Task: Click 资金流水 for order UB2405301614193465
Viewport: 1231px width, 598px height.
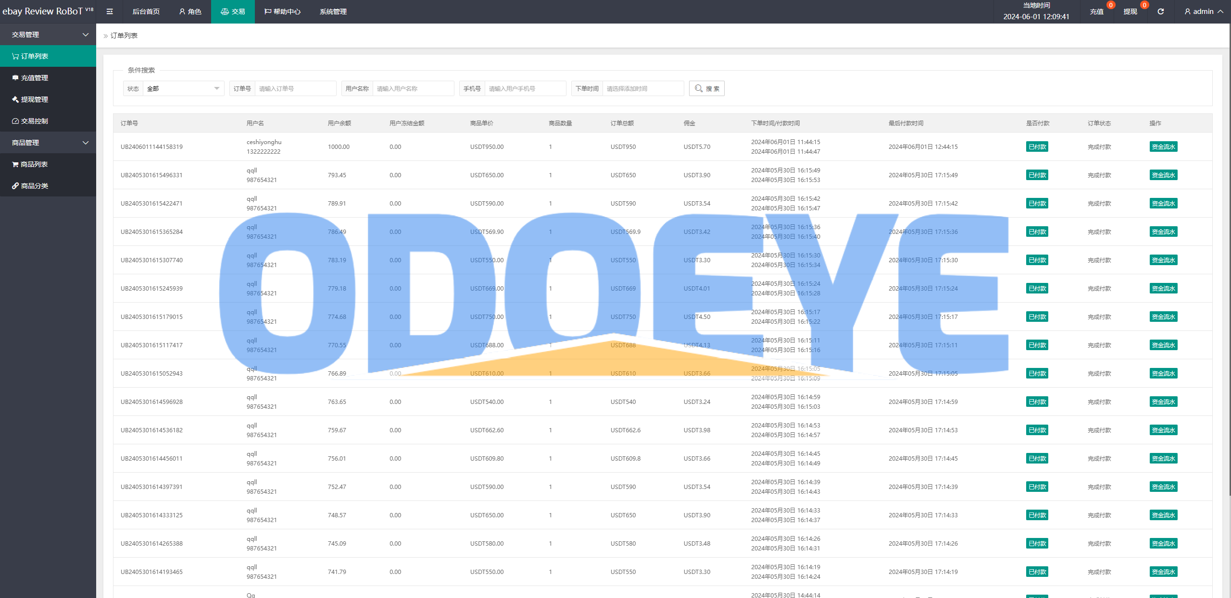Action: point(1163,572)
